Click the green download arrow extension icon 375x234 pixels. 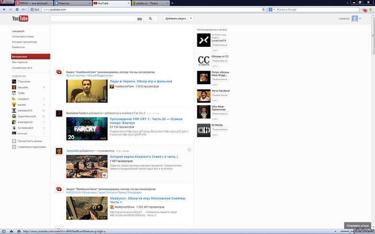click(370, 9)
